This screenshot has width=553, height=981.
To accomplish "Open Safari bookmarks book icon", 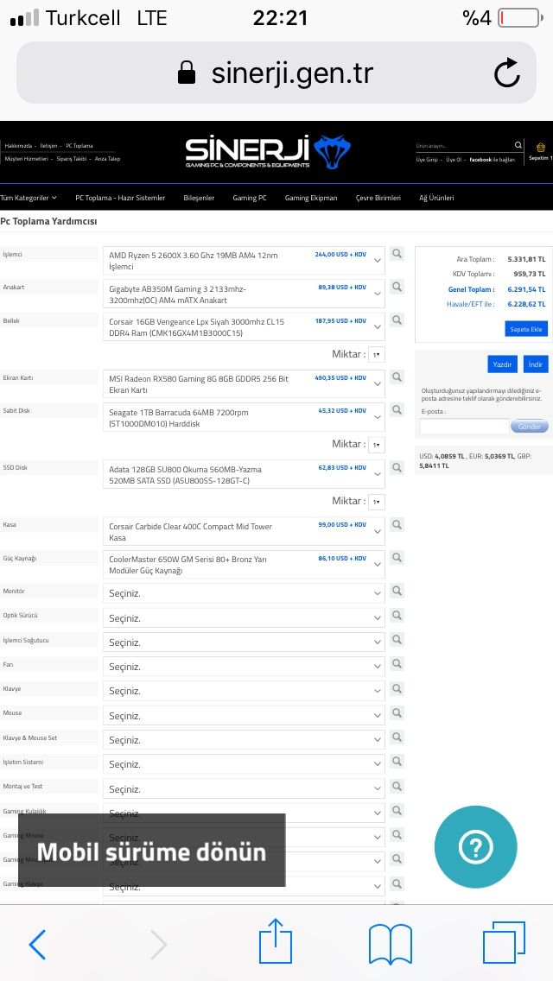I will tap(391, 944).
